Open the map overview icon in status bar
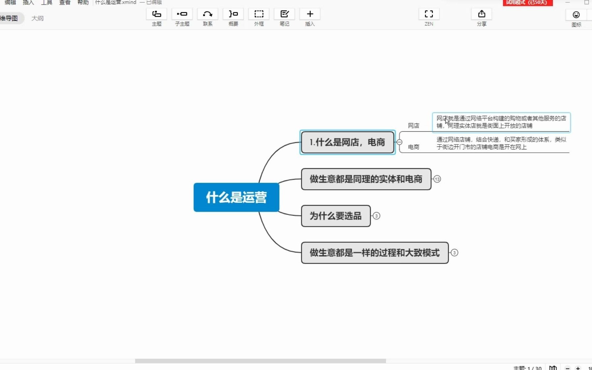This screenshot has width=592, height=370. pyautogui.click(x=553, y=368)
